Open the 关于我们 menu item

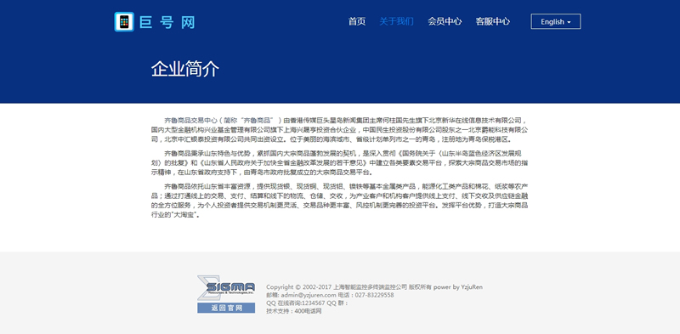(x=396, y=21)
